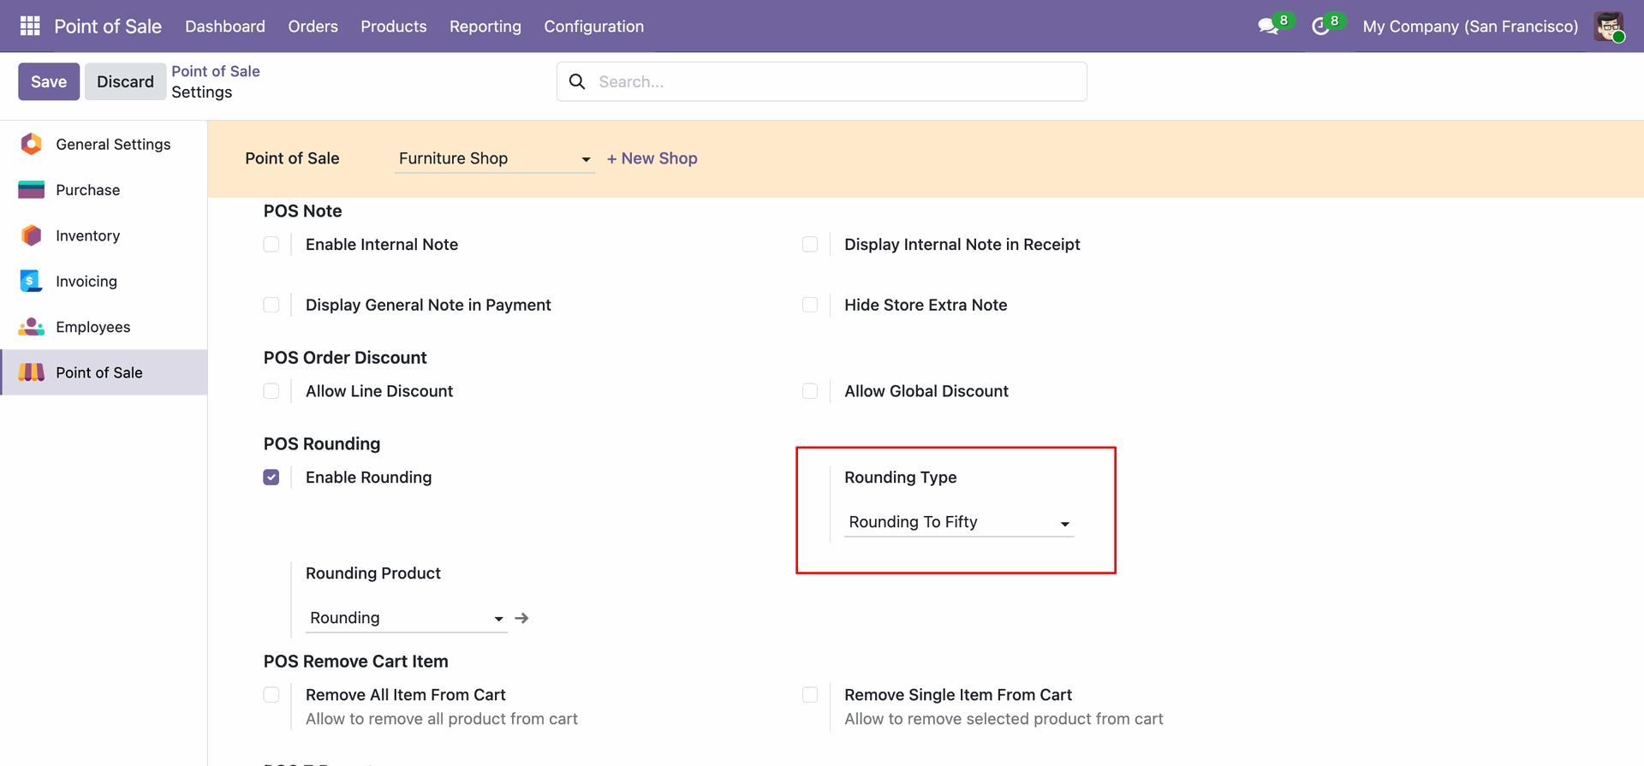Toggle Hide Store Extra Note checkbox
1644x766 pixels.
[810, 305]
